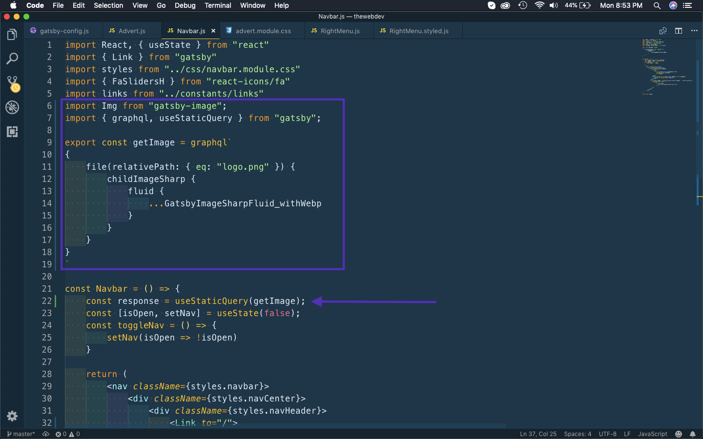Open the Extensions view in activity bar
The height and width of the screenshot is (439, 703).
tap(12, 132)
